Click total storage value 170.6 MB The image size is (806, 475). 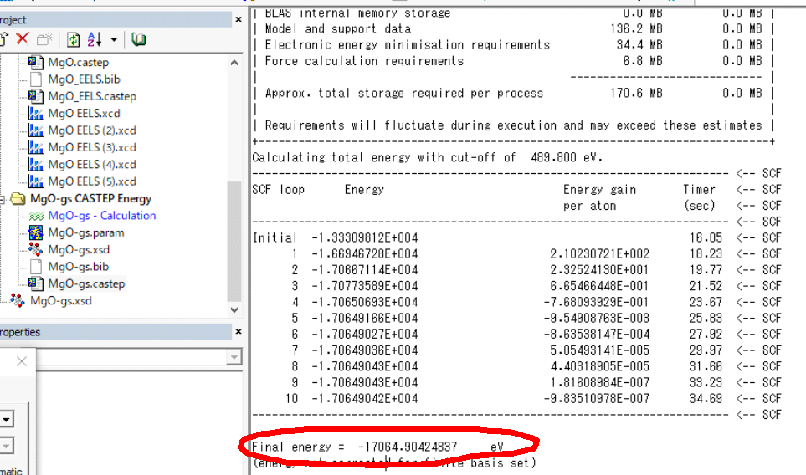point(636,94)
